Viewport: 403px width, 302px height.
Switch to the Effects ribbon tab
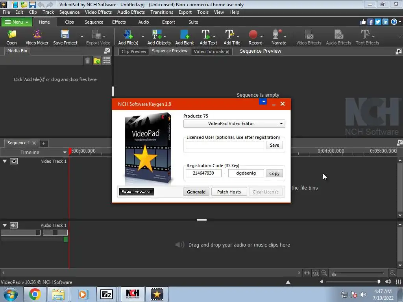119,22
